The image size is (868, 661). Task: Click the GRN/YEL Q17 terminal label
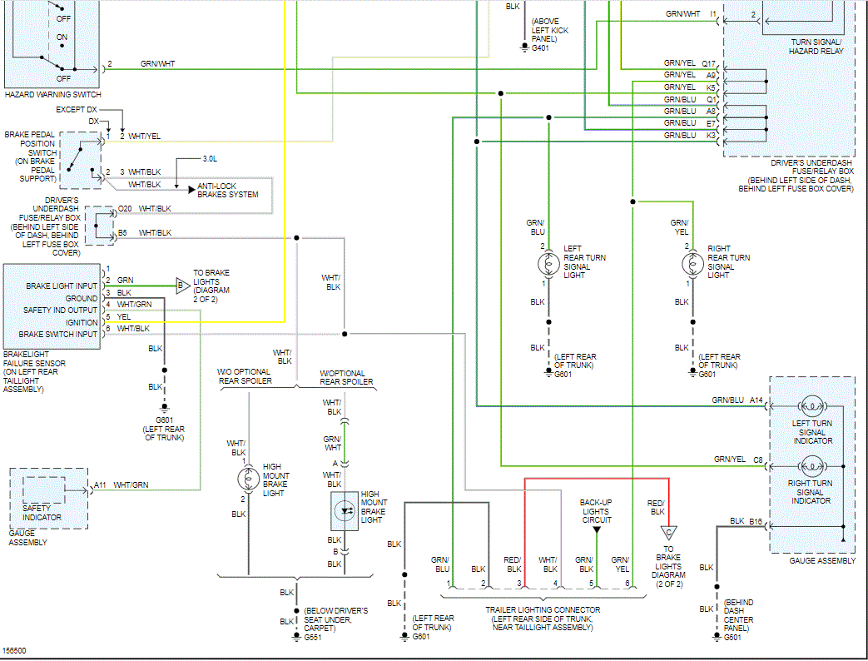pyautogui.click(x=690, y=63)
